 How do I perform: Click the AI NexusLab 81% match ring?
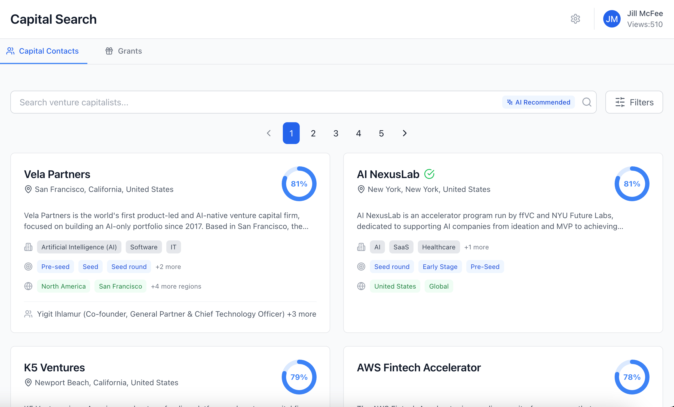(632, 184)
